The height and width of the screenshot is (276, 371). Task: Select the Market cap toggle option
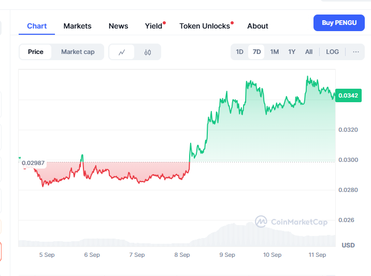pyautogui.click(x=78, y=52)
